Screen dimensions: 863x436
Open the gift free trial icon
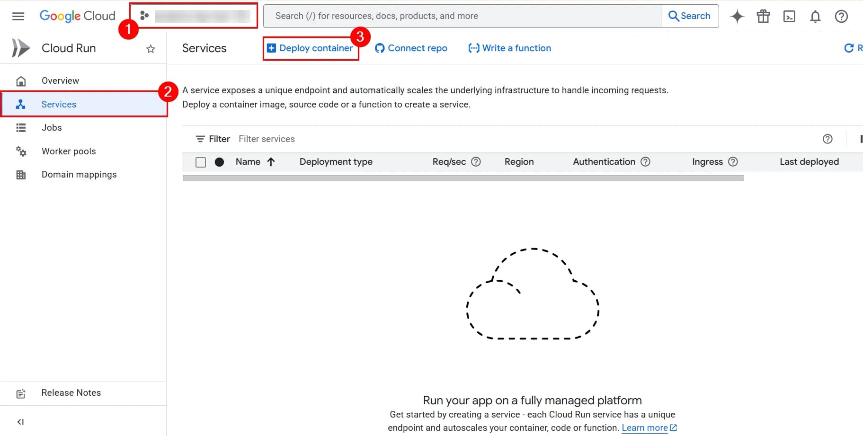[x=763, y=17]
